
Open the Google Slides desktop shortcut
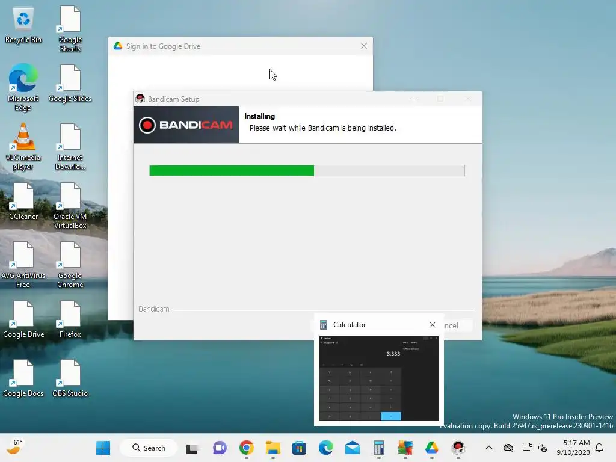70,84
